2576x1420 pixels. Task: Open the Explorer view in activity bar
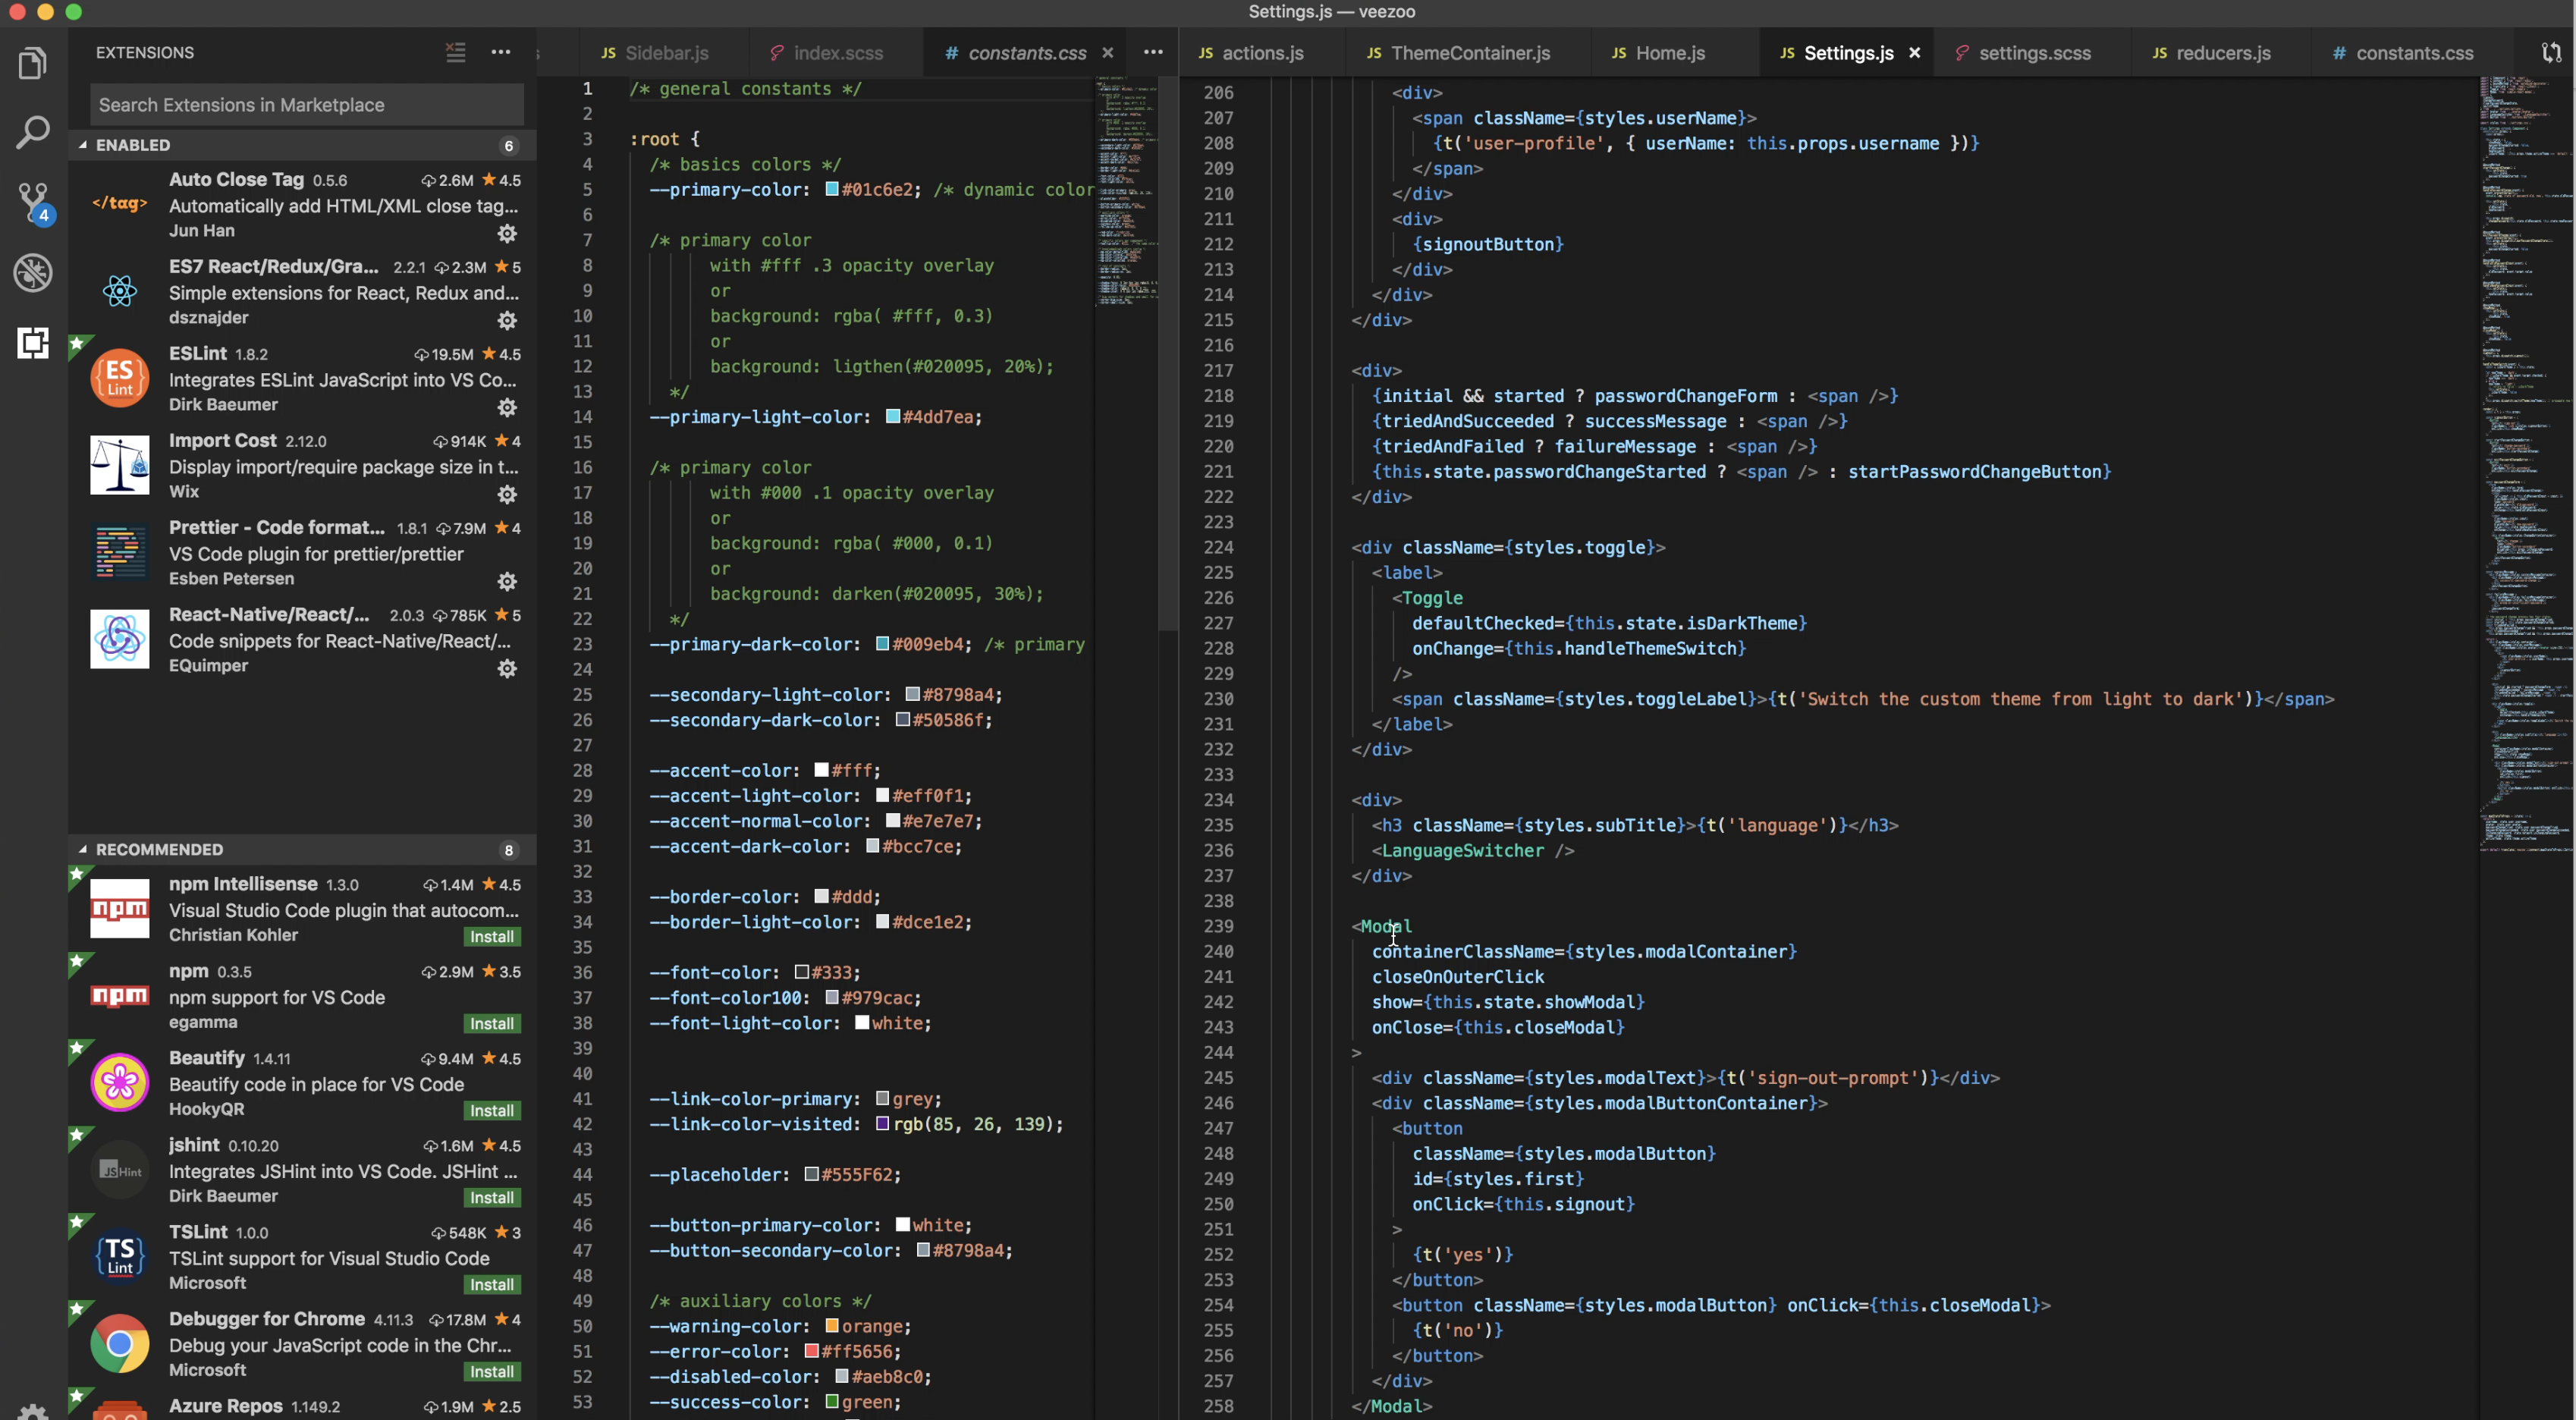click(x=32, y=64)
